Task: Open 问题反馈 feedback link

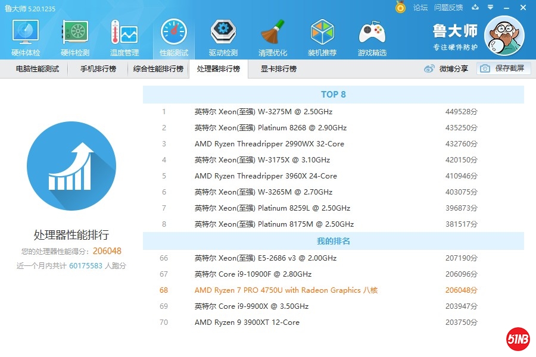Action: pos(448,8)
